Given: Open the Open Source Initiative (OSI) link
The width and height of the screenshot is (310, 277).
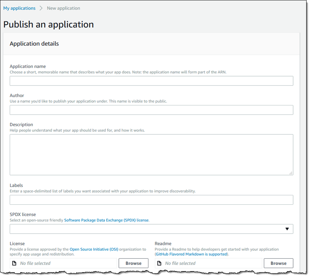Looking at the screenshot, I should [x=94, y=249].
